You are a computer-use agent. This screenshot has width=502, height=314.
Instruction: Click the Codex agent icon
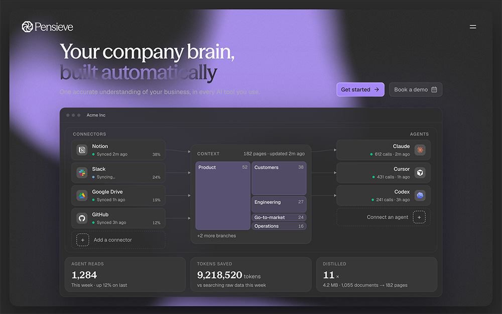point(420,195)
